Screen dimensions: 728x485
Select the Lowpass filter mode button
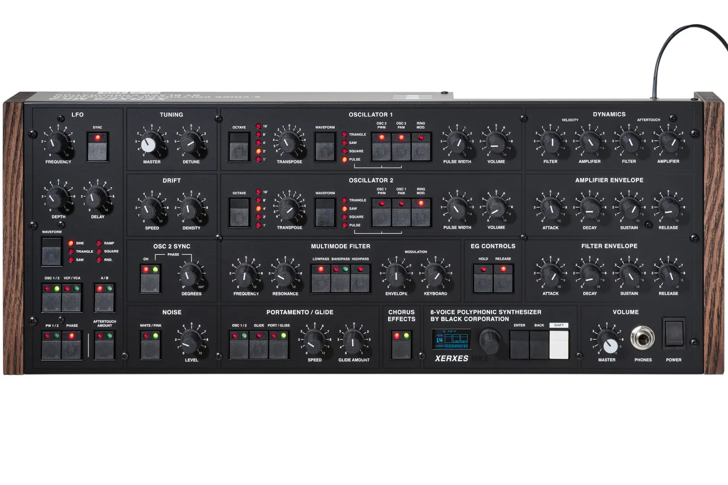coord(321,279)
